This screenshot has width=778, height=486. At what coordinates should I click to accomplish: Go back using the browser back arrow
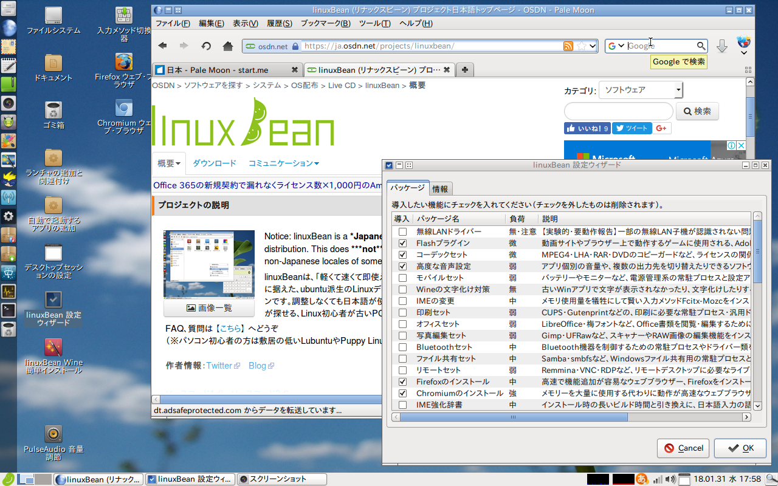click(x=162, y=45)
